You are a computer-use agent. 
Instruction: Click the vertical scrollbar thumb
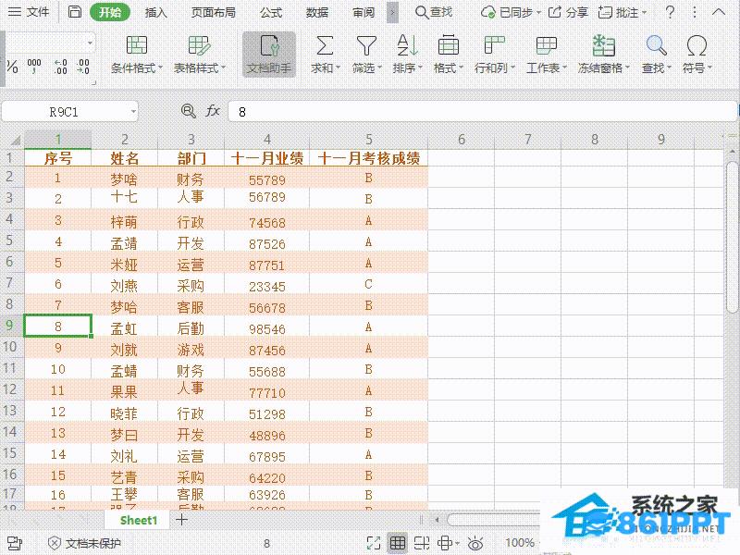pos(732,237)
